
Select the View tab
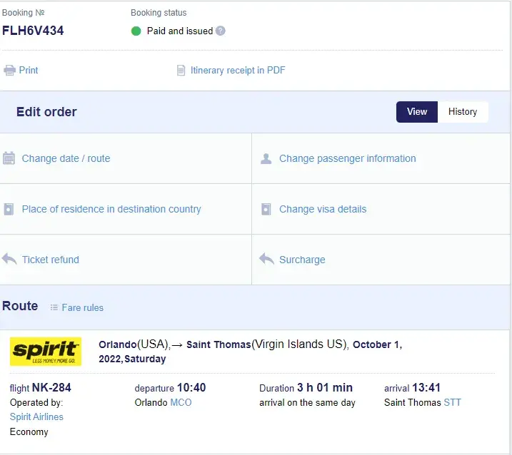[417, 112]
